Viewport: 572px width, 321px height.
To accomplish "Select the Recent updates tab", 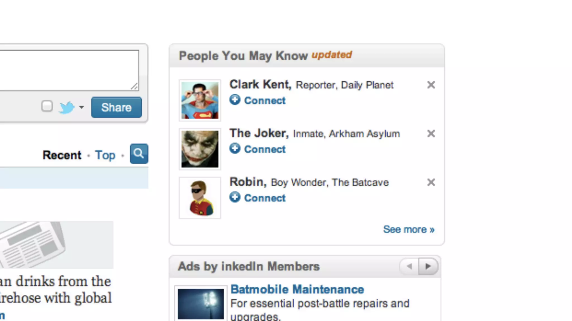I will pyautogui.click(x=62, y=155).
